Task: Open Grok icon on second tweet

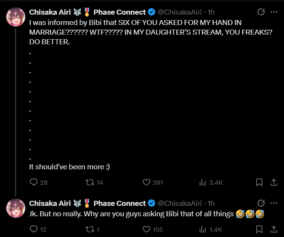Action: [x=261, y=203]
